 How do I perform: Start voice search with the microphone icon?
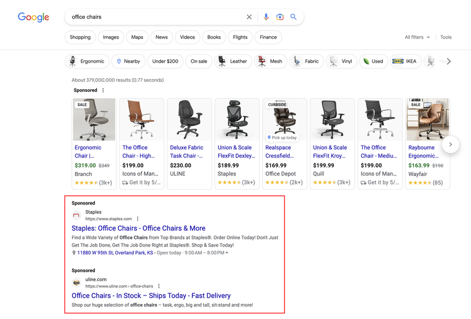click(266, 17)
